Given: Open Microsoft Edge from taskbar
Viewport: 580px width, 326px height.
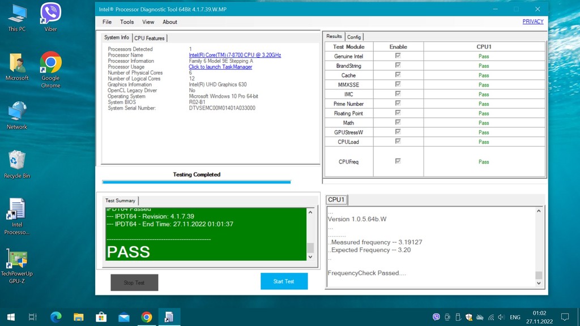Looking at the screenshot, I should tap(56, 317).
